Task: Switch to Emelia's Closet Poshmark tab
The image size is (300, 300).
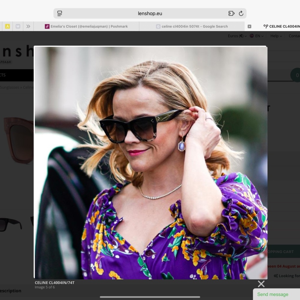Action: click(86, 26)
